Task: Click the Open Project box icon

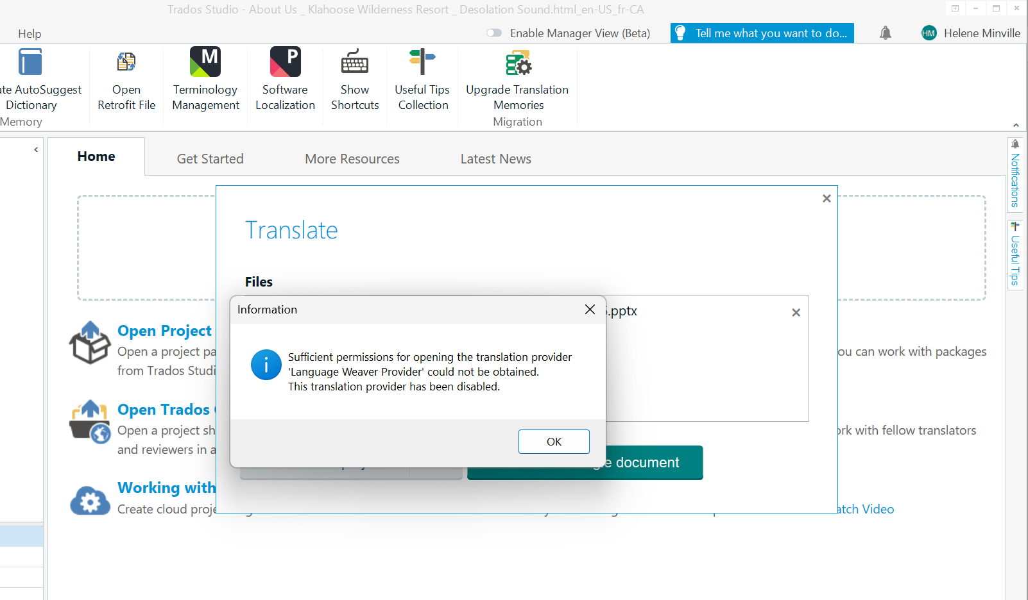Action: (x=90, y=342)
